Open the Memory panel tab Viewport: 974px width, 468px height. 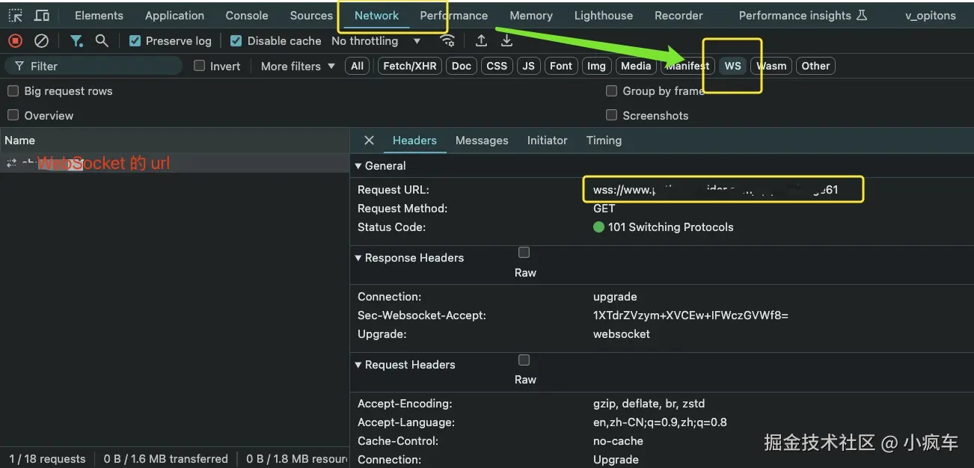[531, 16]
